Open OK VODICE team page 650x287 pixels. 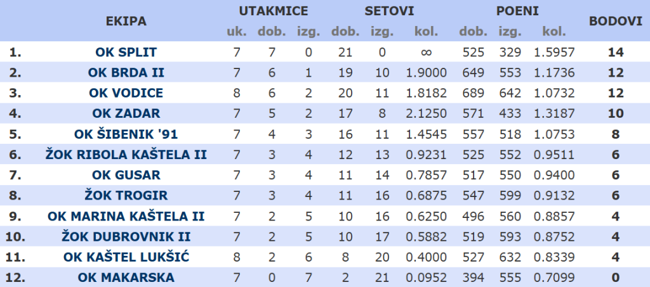pos(126,93)
